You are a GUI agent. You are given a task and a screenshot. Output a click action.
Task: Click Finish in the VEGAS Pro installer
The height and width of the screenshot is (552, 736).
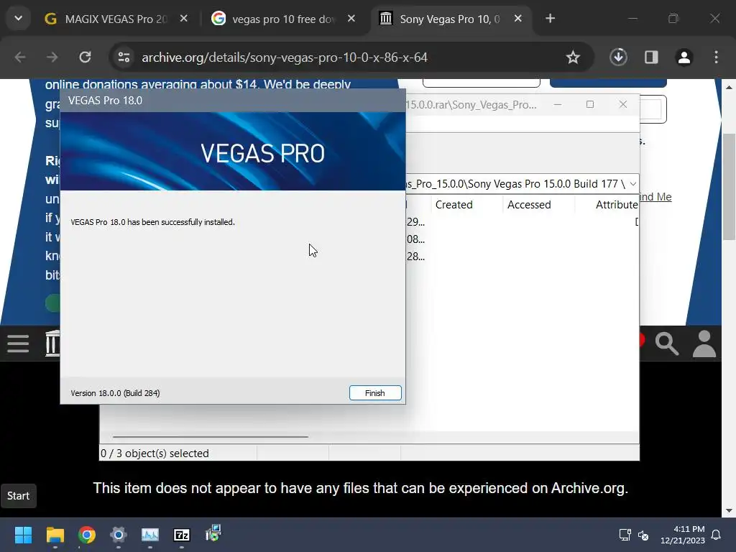click(375, 393)
